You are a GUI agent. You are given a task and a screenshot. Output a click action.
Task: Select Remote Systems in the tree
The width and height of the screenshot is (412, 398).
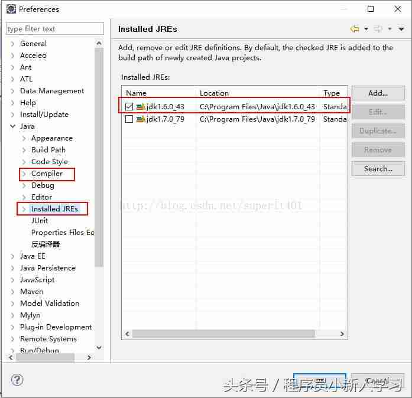(x=48, y=339)
